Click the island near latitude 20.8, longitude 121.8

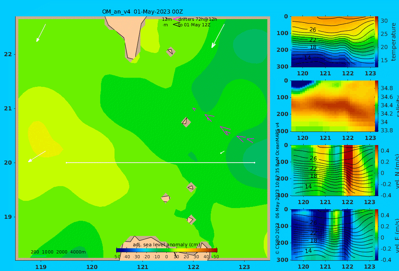click(x=186, y=122)
